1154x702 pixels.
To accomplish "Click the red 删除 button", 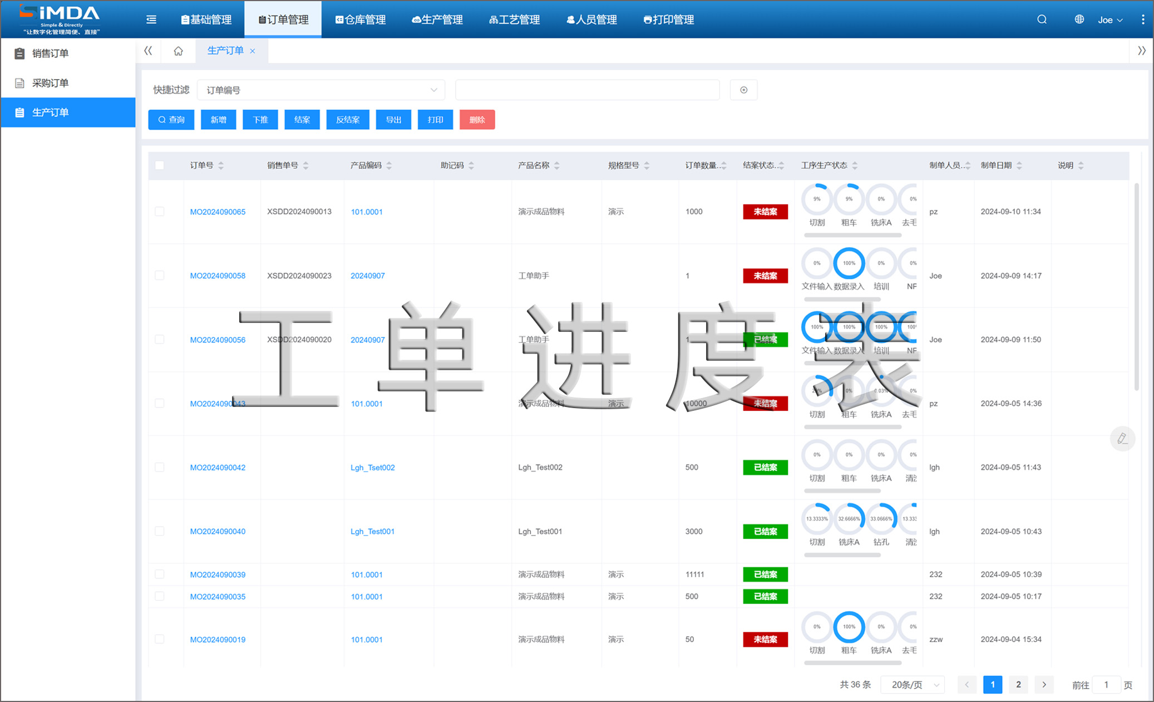I will [477, 120].
